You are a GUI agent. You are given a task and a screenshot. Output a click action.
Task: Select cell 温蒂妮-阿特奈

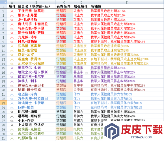click(36, 116)
